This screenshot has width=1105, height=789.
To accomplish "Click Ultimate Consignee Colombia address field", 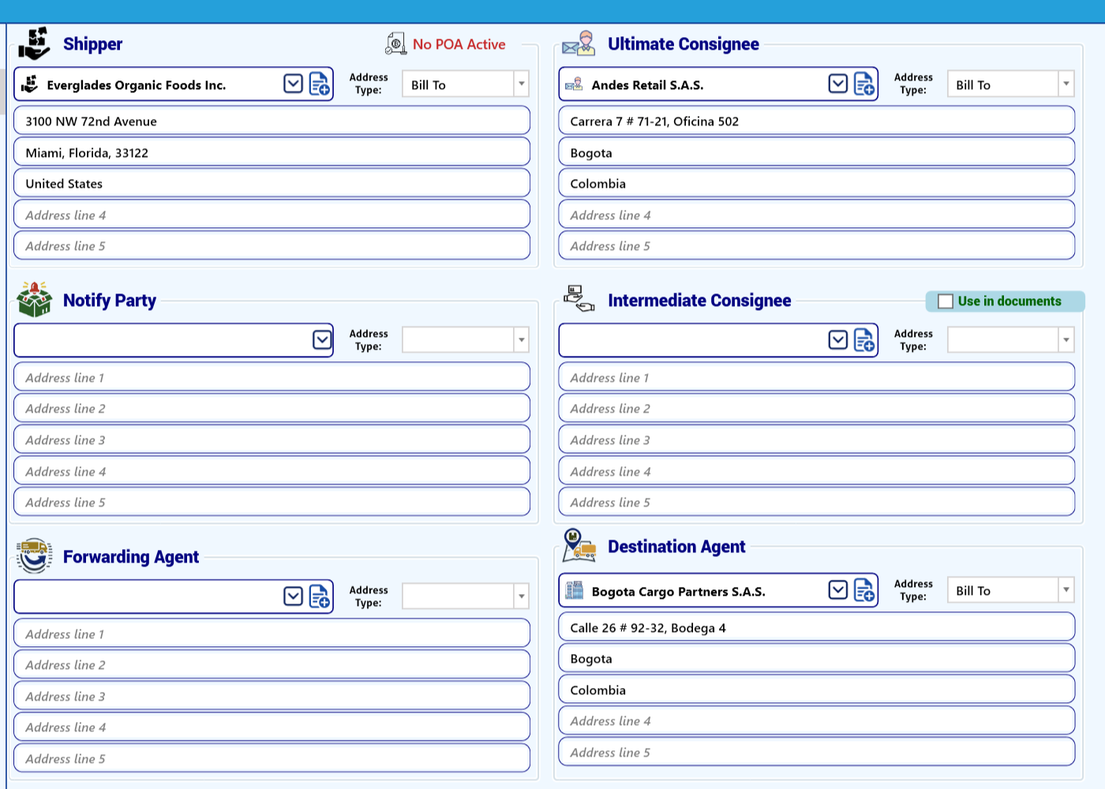I will [x=817, y=183].
